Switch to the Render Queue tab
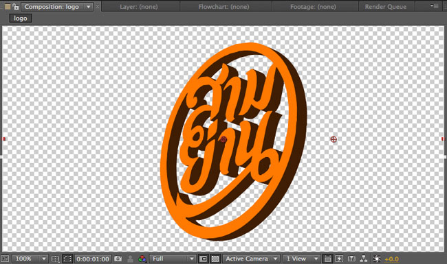The width and height of the screenshot is (447, 264). point(385,7)
